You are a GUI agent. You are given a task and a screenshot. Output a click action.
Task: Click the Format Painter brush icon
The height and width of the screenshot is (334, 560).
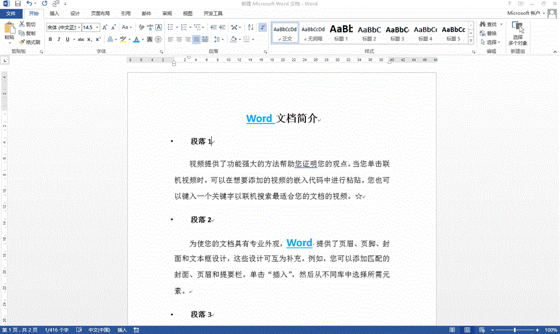[x=22, y=42]
